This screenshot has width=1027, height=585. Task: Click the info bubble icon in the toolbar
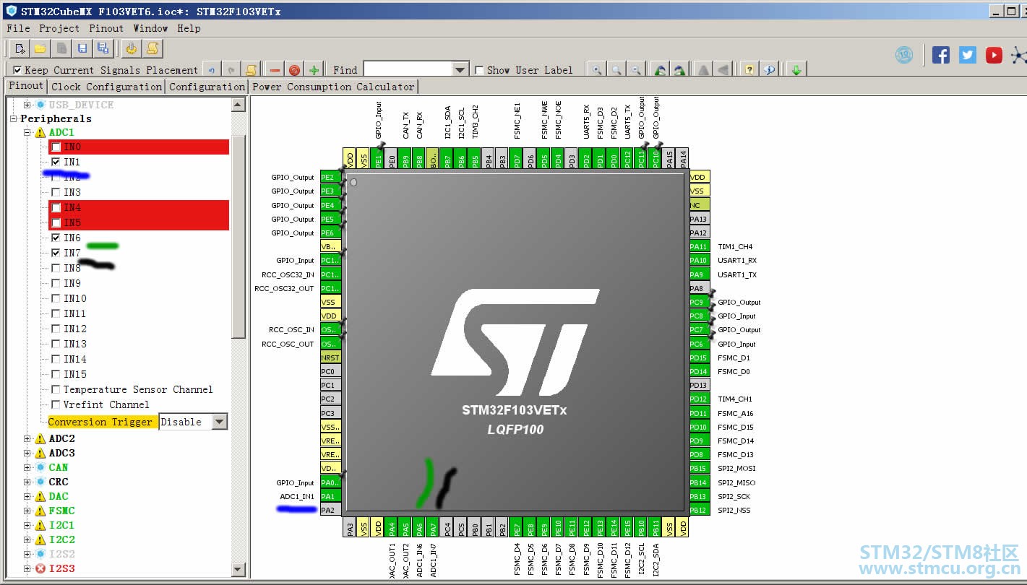(x=769, y=70)
